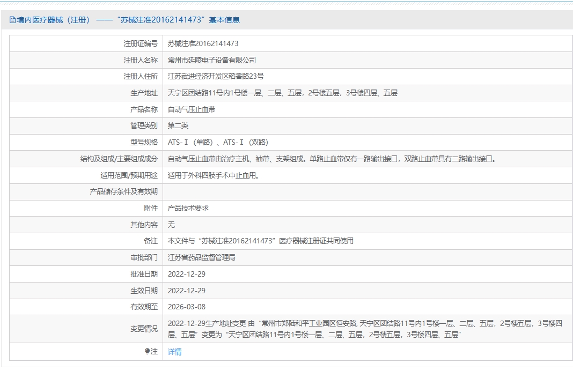Select attachment value 产品技术要求
Image resolution: width=573 pixels, height=371 pixels.
[x=188, y=208]
